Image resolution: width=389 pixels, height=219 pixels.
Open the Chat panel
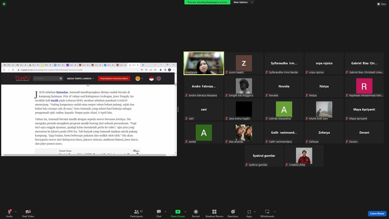coord(159,213)
